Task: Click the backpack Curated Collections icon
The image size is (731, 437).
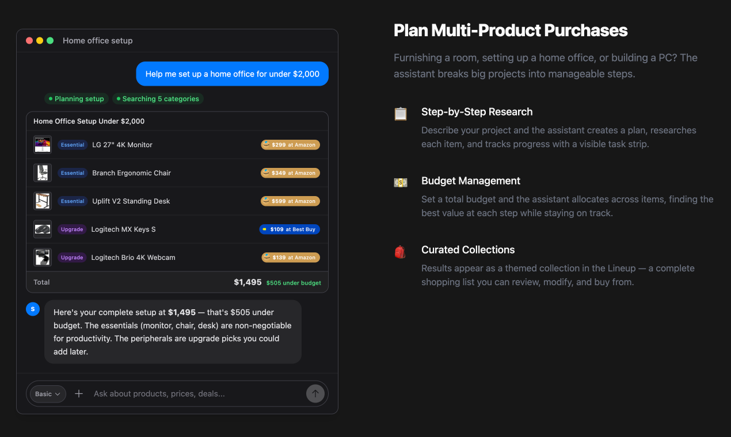Action: (x=401, y=251)
